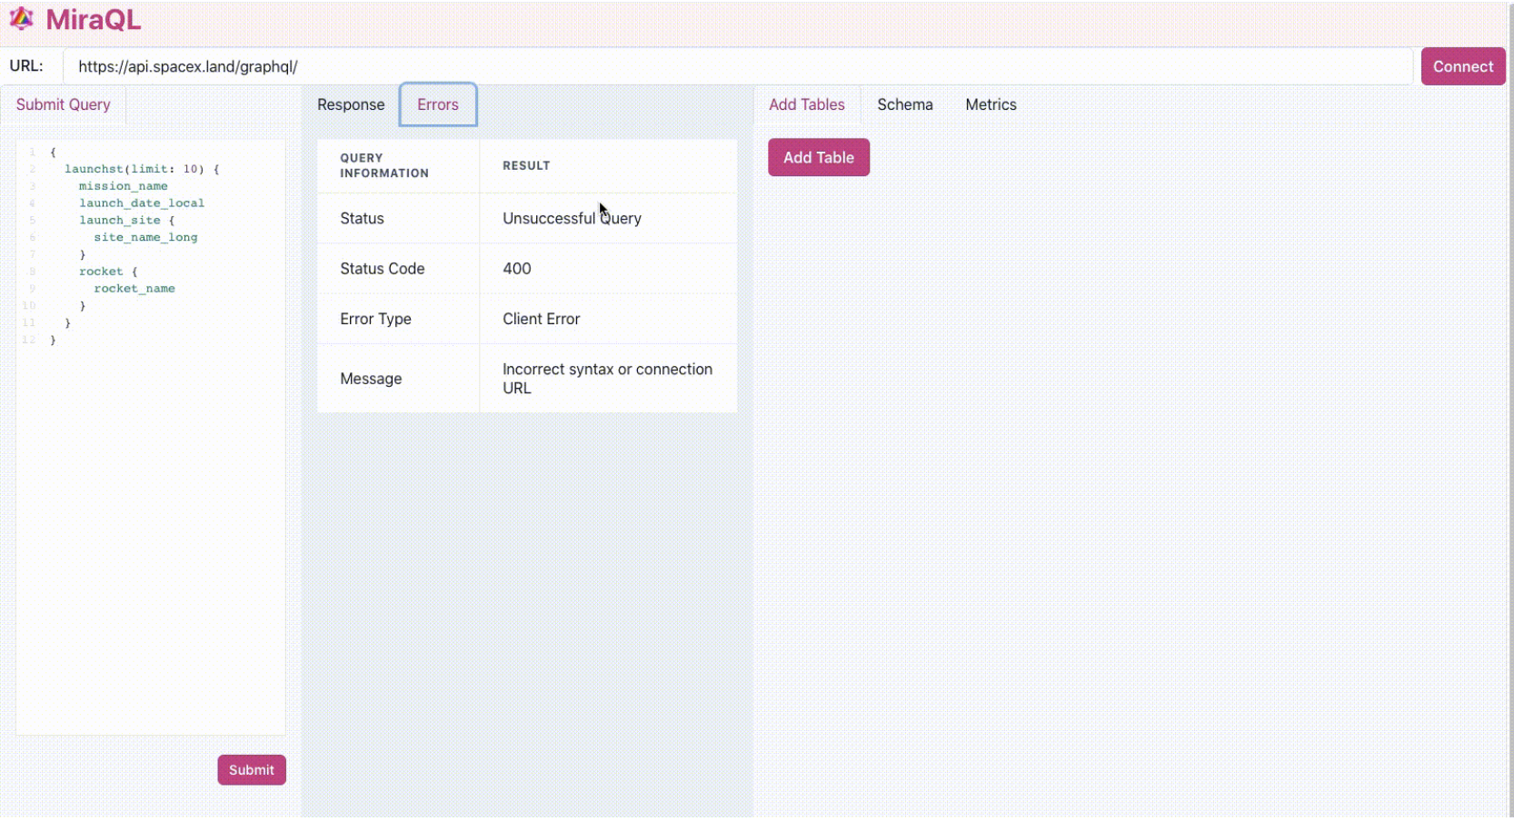The height and width of the screenshot is (821, 1514).
Task: Open the Add Tables tab
Action: (807, 104)
